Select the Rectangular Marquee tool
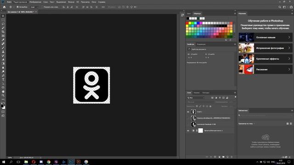Viewport: 294px width, 165px height. 3,20
